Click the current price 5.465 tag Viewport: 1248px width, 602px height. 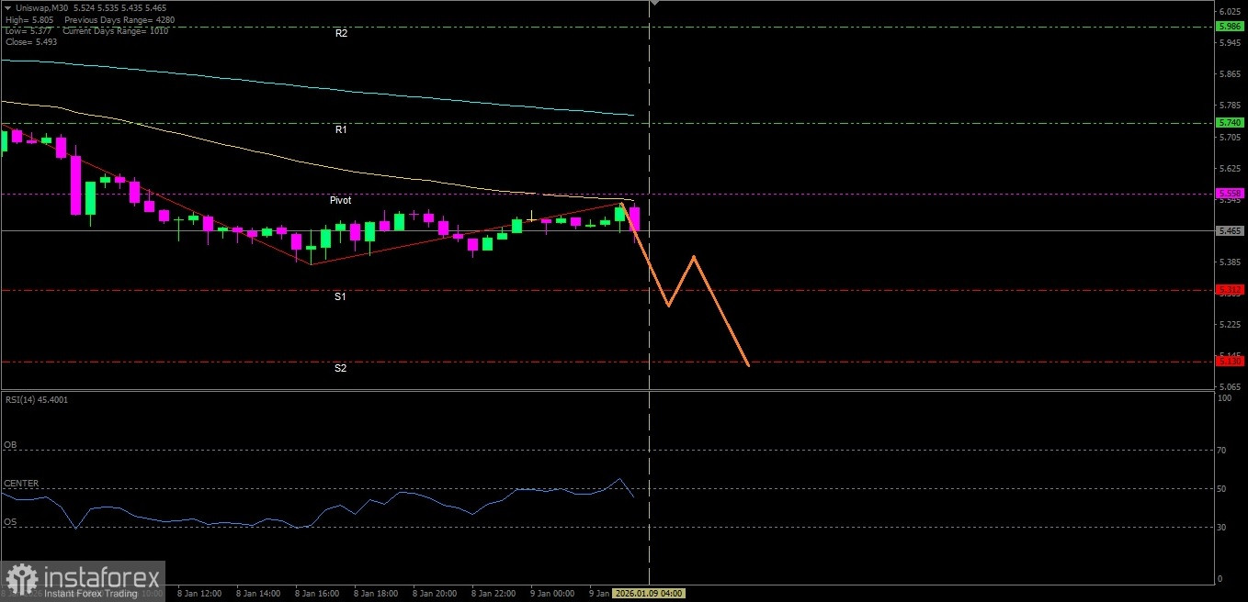pyautogui.click(x=1230, y=231)
